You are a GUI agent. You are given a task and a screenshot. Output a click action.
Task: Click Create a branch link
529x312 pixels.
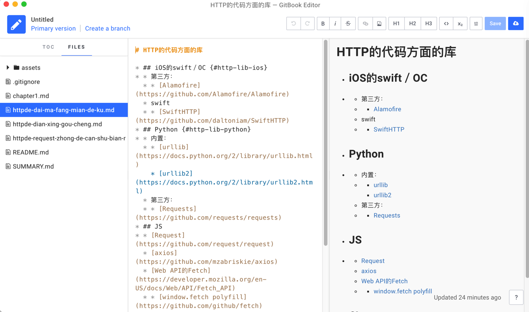[x=107, y=28]
